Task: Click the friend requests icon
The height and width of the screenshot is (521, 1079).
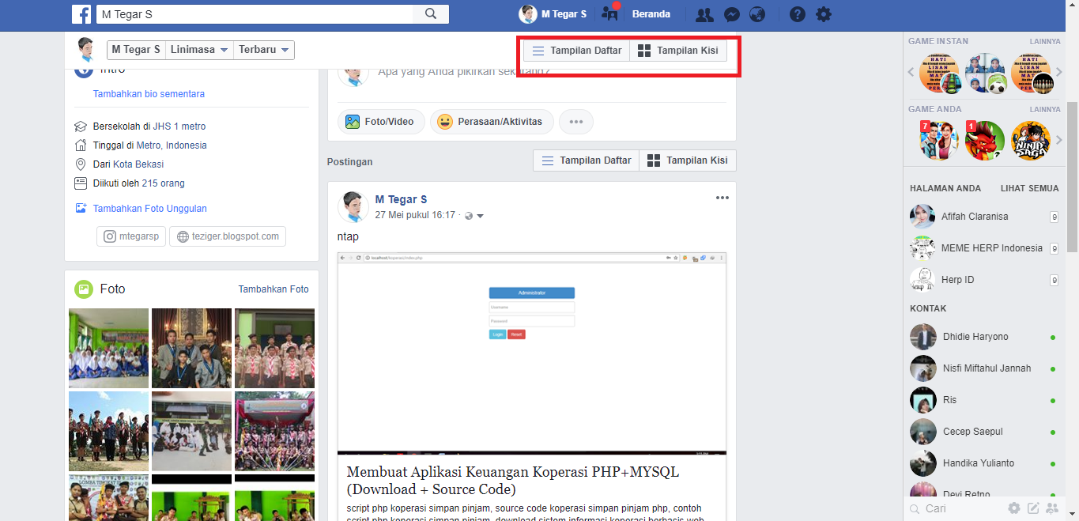Action: (704, 14)
